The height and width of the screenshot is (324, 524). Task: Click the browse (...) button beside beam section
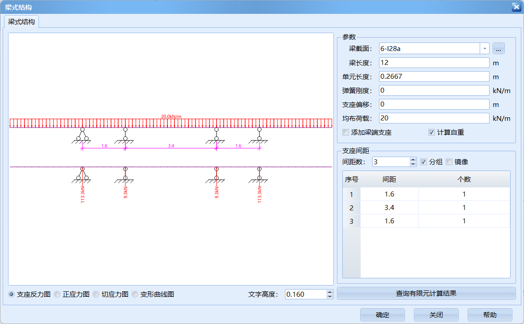point(498,48)
